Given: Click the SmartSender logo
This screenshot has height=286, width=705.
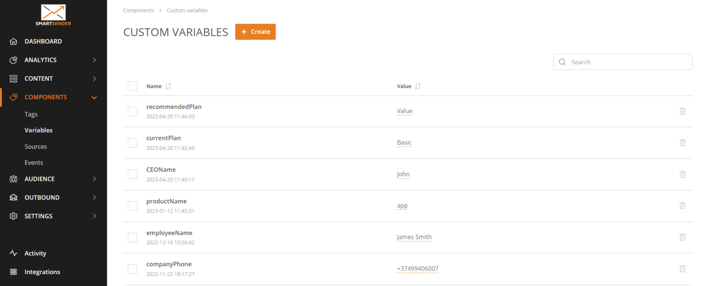Looking at the screenshot, I should (x=53, y=15).
